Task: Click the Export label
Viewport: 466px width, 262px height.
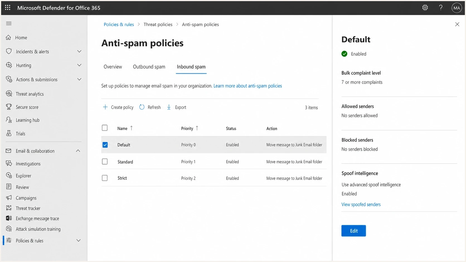Action: click(x=181, y=107)
